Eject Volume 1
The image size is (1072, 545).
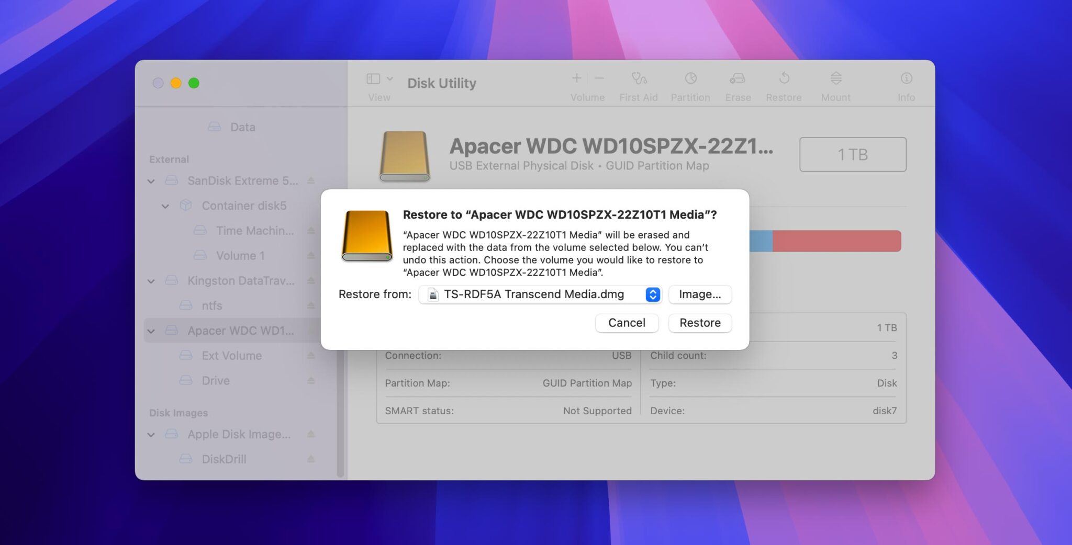click(311, 256)
